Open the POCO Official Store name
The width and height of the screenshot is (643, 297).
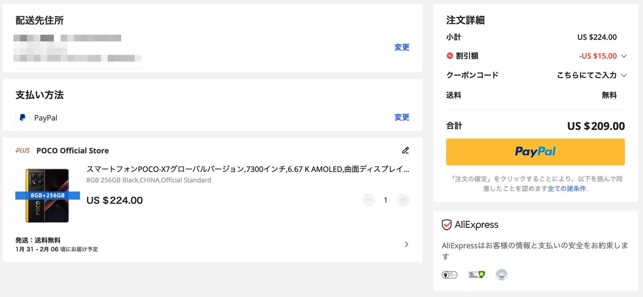(72, 151)
